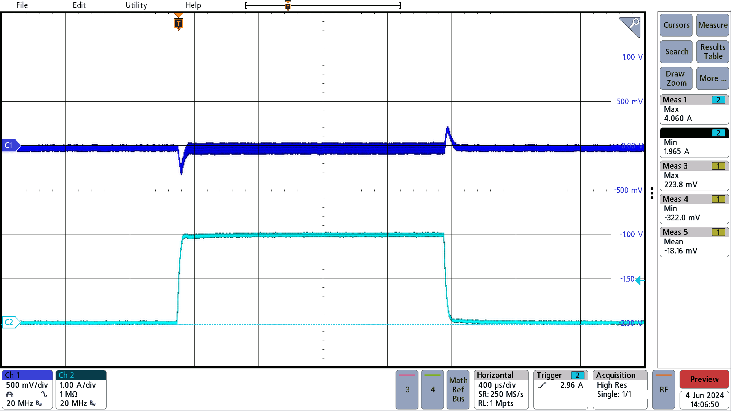Click the channel 1 source tag in Meas 5
731x411 pixels.
point(718,232)
